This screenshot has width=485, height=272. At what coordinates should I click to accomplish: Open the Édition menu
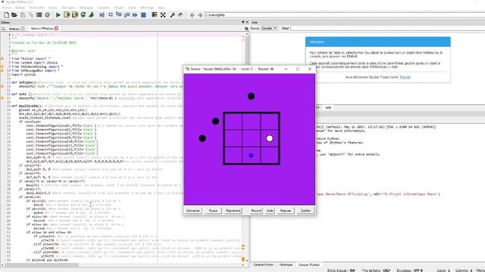pyautogui.click(x=20, y=8)
